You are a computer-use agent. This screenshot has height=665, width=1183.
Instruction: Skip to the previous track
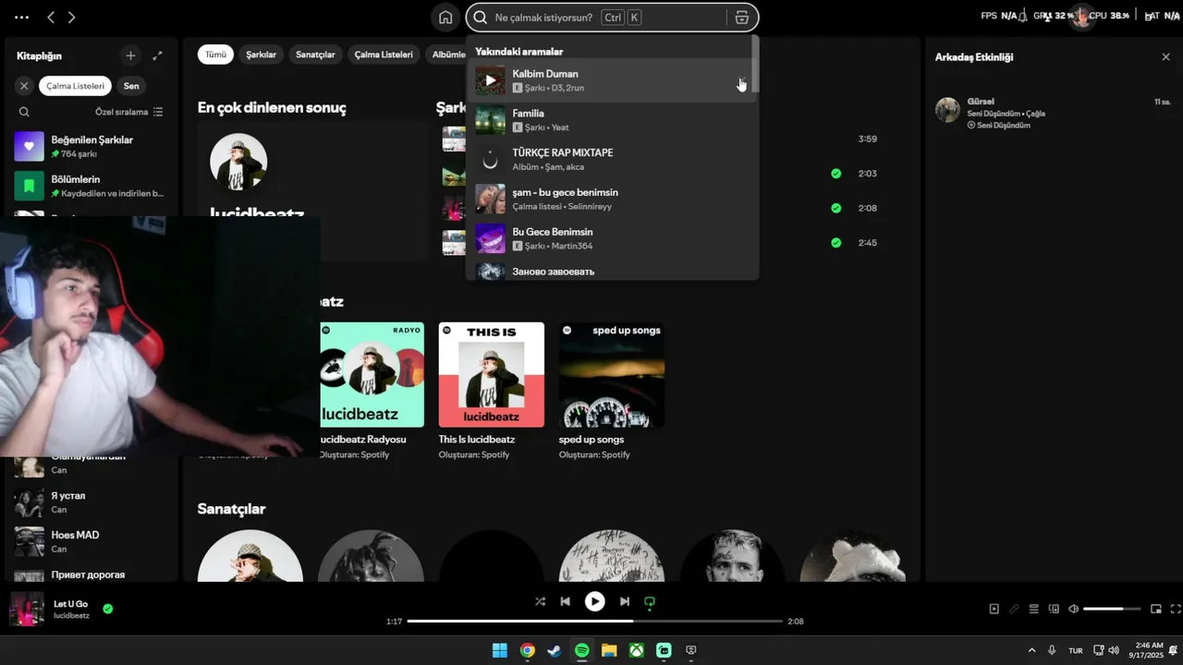tap(565, 601)
